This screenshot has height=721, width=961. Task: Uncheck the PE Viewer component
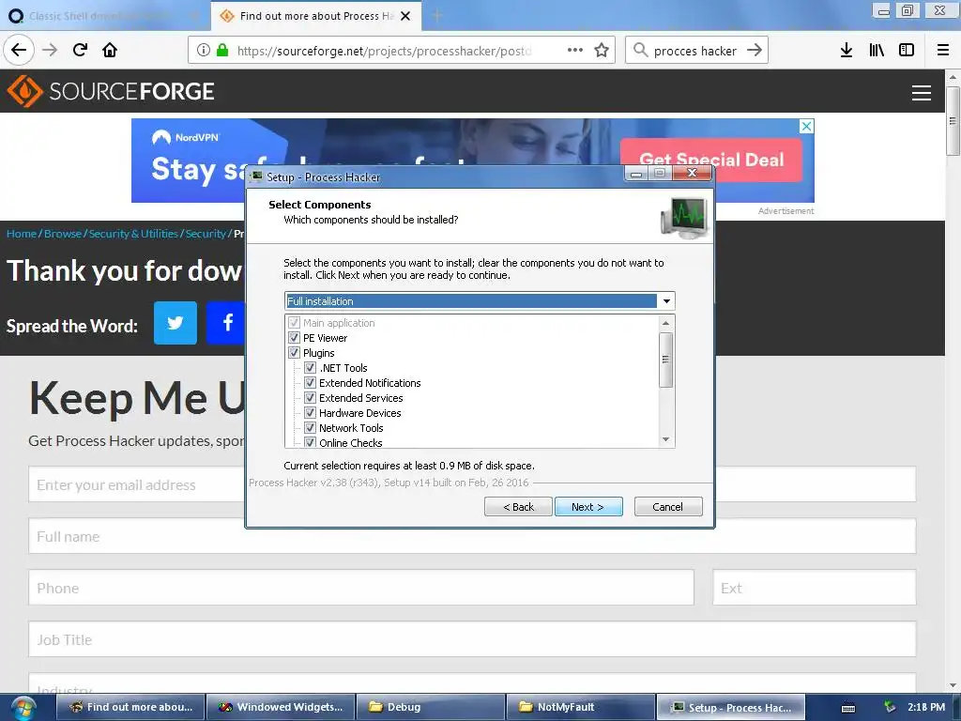tap(294, 338)
